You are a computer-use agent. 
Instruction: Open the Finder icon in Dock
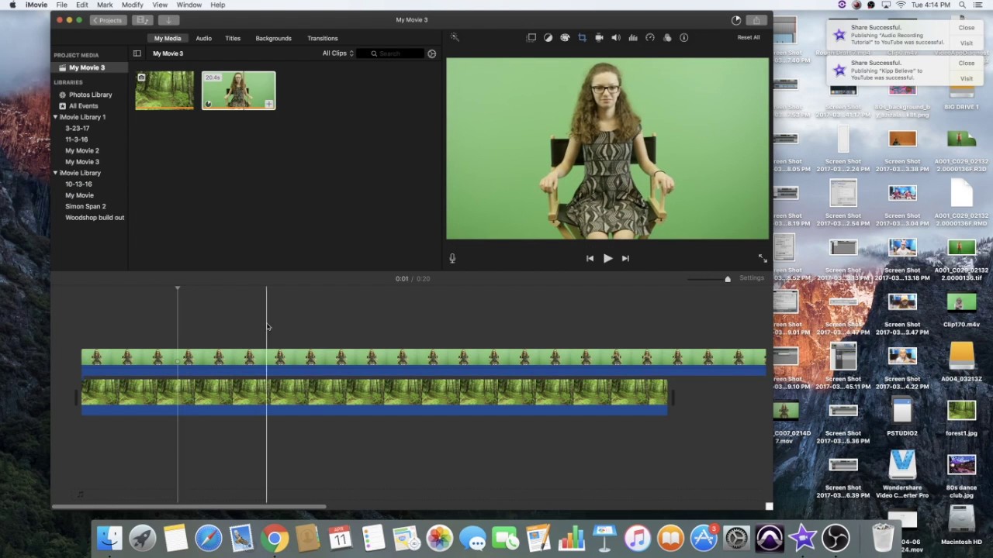click(x=109, y=538)
